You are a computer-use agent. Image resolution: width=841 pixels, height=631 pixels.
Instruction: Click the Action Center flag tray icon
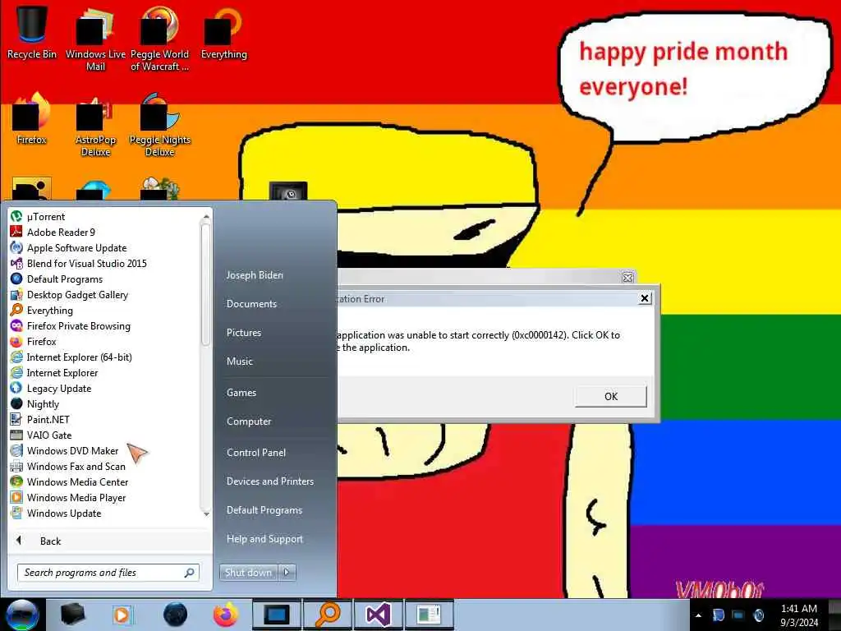(718, 615)
